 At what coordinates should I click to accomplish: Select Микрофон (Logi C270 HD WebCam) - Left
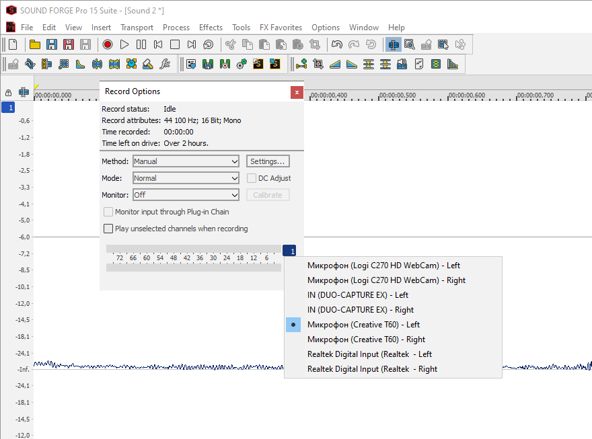pos(393,266)
